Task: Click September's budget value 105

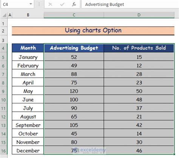Action: click(x=74, y=125)
